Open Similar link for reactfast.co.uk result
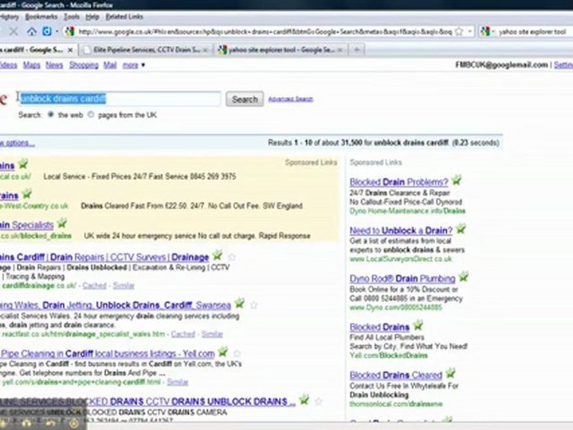Image resolution: width=573 pixels, height=430 pixels. tap(212, 334)
